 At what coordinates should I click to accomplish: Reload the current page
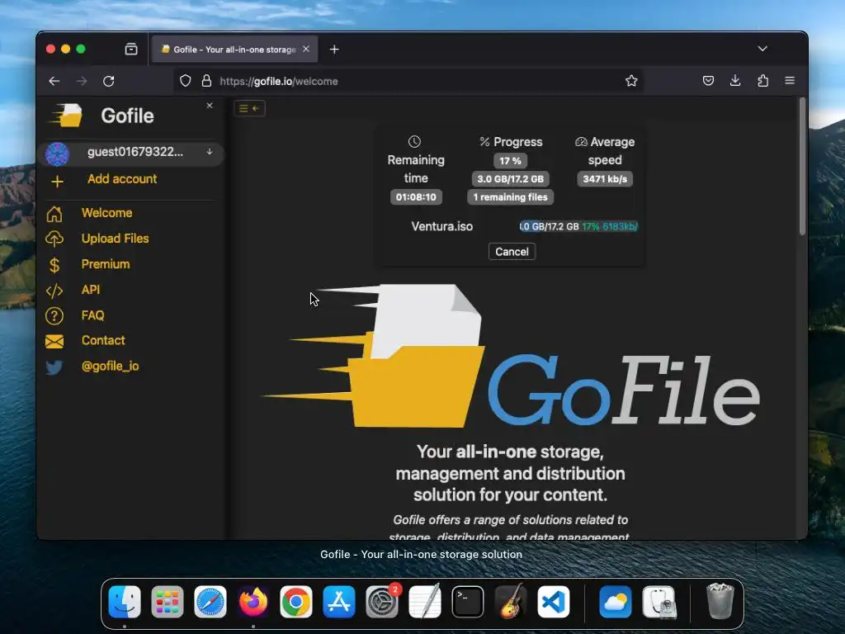click(x=109, y=81)
